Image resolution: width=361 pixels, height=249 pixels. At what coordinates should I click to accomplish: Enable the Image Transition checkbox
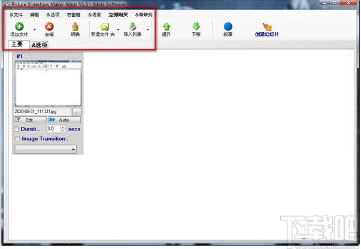(x=17, y=139)
